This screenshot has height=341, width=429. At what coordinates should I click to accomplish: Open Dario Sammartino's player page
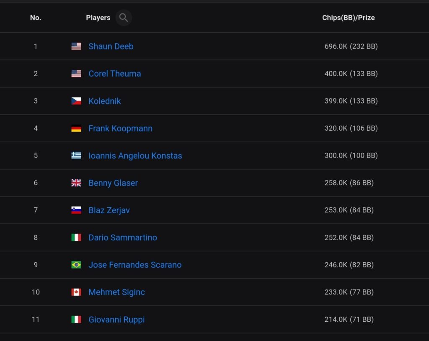(x=122, y=238)
